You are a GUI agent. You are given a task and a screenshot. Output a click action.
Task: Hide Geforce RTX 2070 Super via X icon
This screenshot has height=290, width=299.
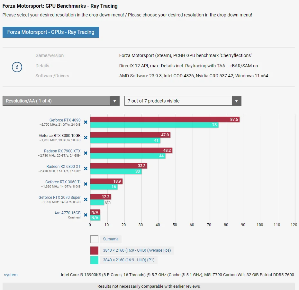[86, 199]
